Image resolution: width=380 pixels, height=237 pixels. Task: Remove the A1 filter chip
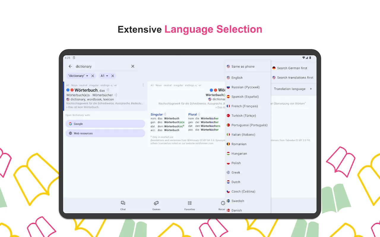[113, 76]
